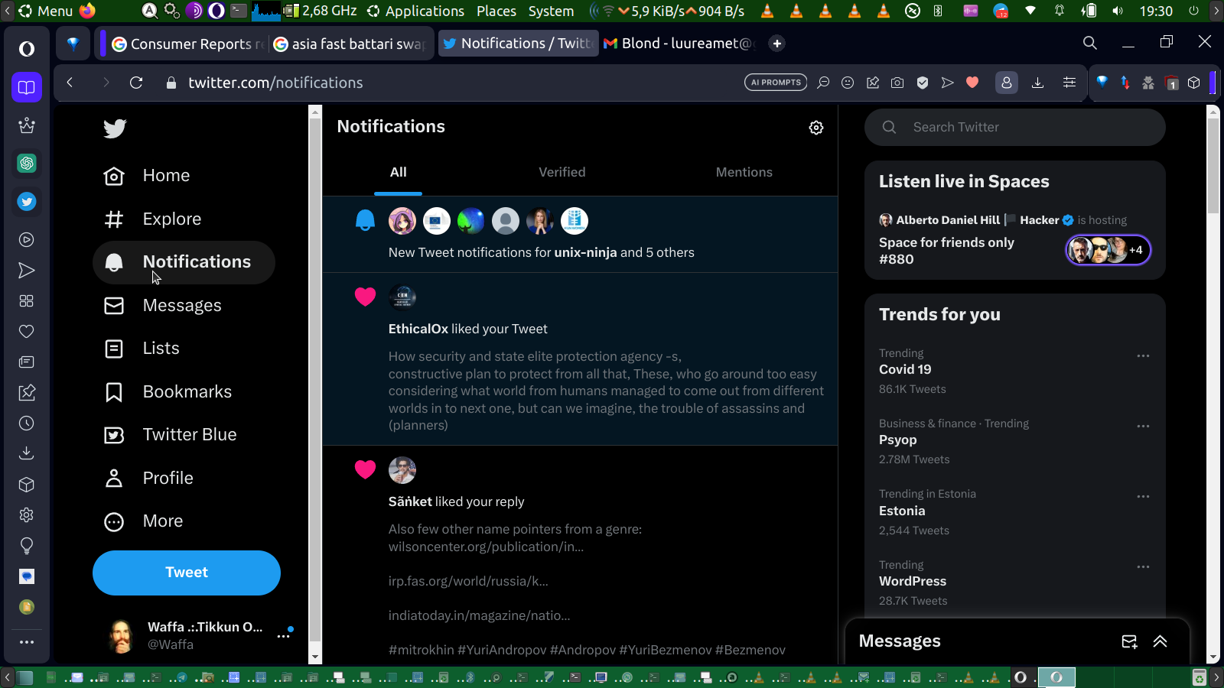This screenshot has height=688, width=1224.
Task: Reload the current page
Action: pos(136,83)
